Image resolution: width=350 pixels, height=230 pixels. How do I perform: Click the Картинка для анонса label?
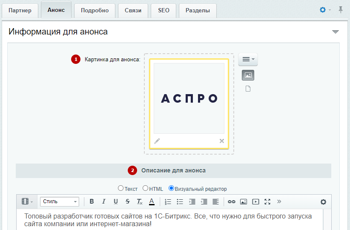[112, 60]
